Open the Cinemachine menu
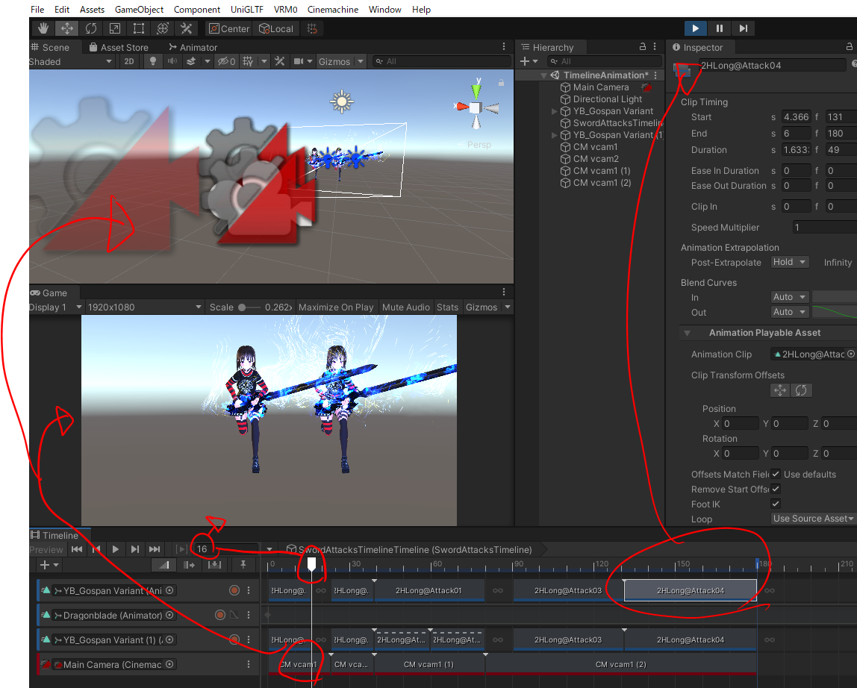Screen dimensions: 857x688 pos(332,9)
